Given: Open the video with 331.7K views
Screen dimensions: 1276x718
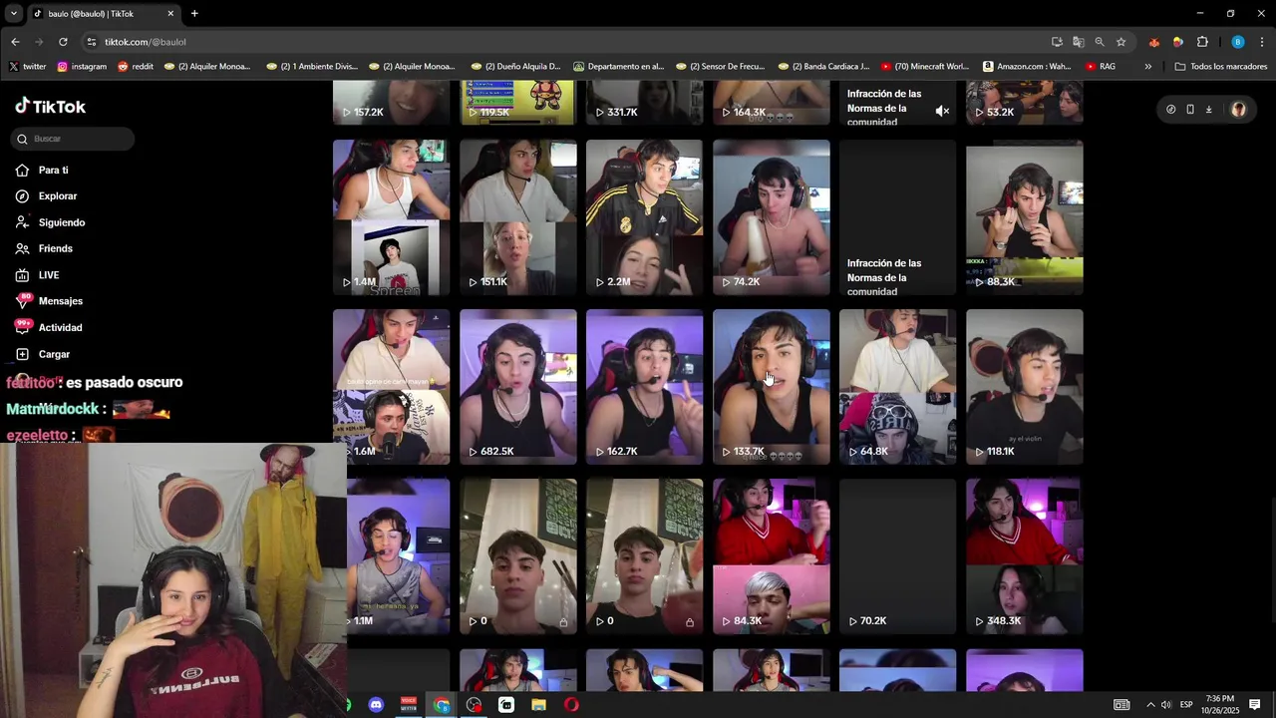Looking at the screenshot, I should (644, 103).
